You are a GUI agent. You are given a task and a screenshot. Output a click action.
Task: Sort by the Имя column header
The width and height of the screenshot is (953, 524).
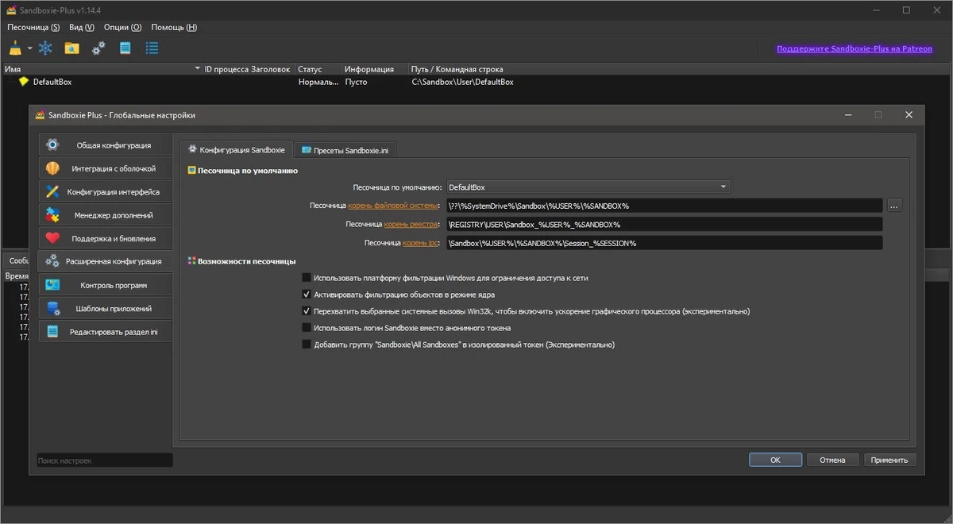102,69
